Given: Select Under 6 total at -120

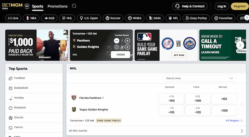Looking at the screenshot, I should 198,110.
